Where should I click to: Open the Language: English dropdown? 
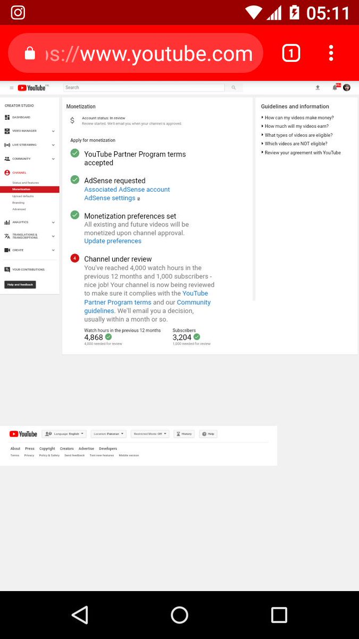pos(64,434)
